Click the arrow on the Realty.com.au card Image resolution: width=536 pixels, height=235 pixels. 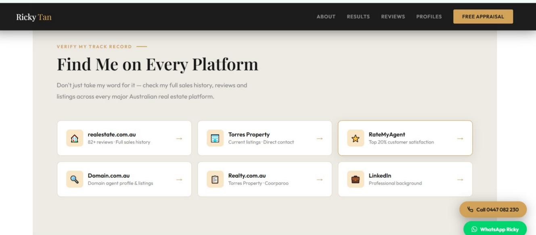click(320, 179)
